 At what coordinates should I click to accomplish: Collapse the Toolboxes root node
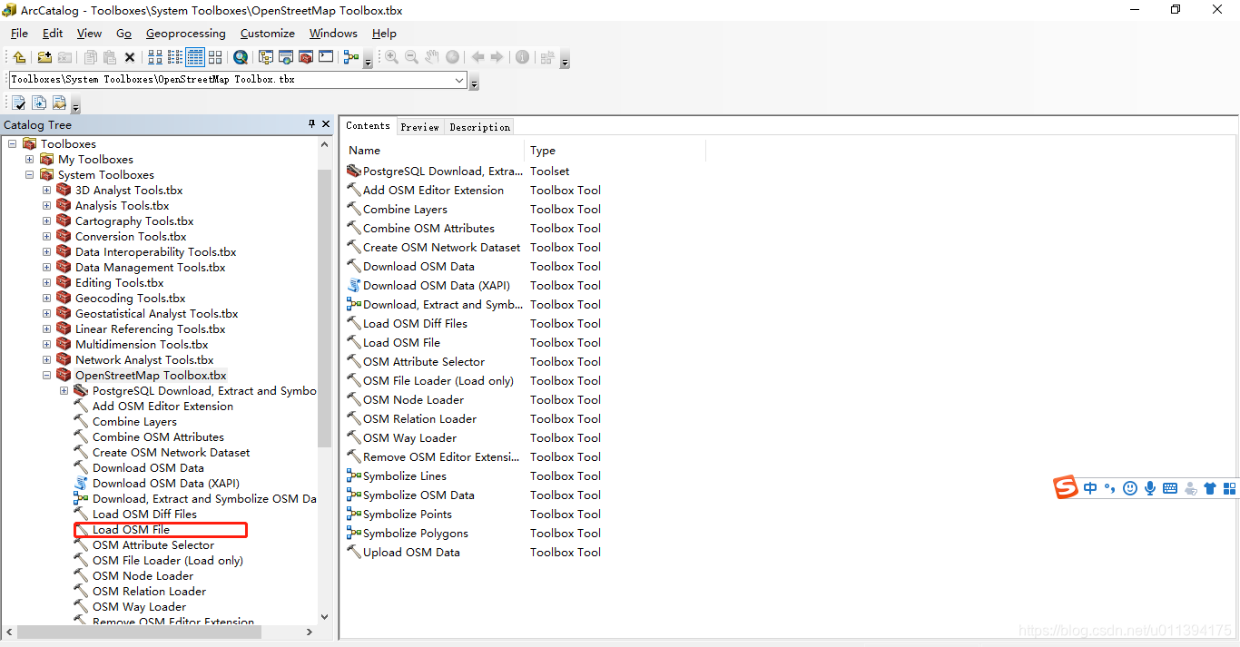point(12,144)
